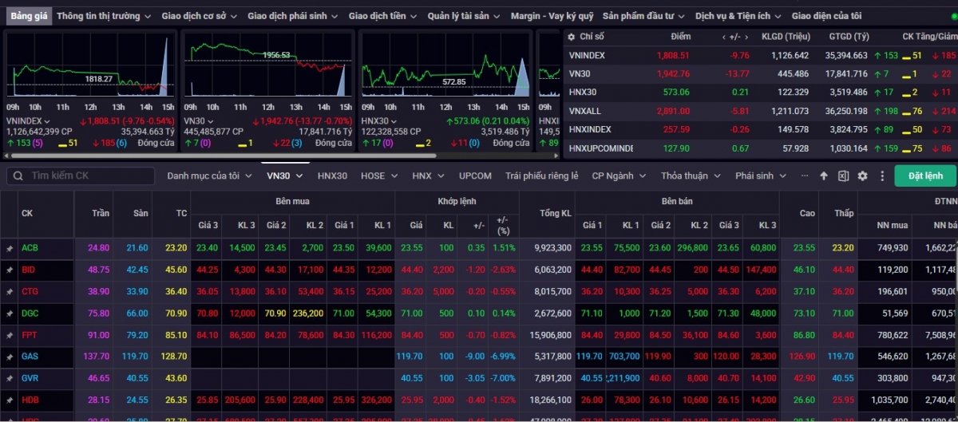The height and width of the screenshot is (422, 958).
Task: Toggle the pin for FPT row
Action: tap(10, 335)
